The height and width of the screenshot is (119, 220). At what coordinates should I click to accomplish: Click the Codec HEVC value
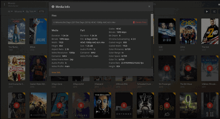(118, 29)
